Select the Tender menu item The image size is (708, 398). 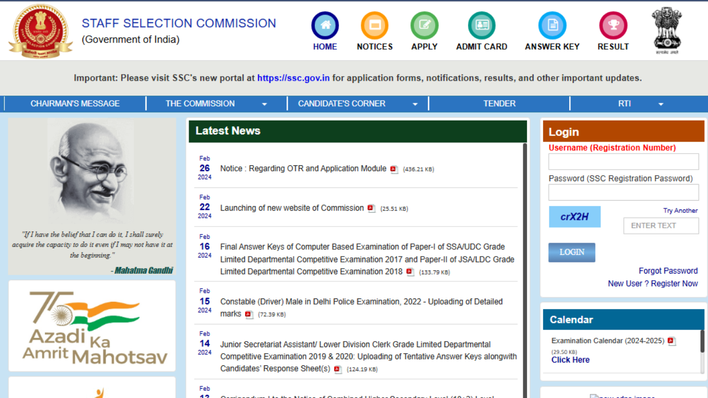(499, 103)
